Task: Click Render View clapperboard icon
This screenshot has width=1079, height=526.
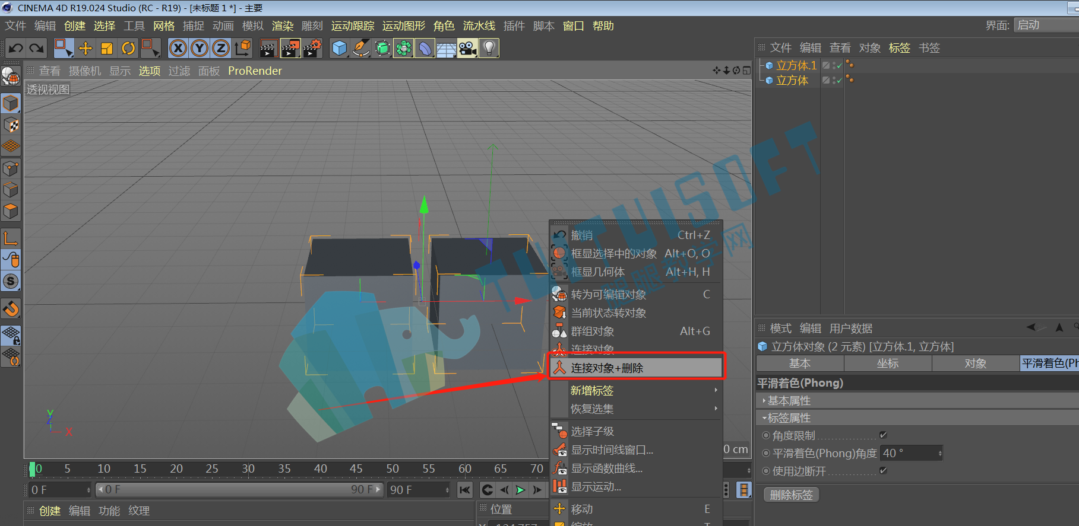Action: pos(268,48)
